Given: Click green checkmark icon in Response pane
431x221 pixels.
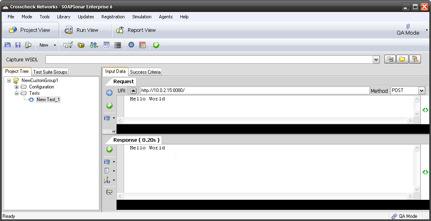Looking at the screenshot, I should coord(109,149).
